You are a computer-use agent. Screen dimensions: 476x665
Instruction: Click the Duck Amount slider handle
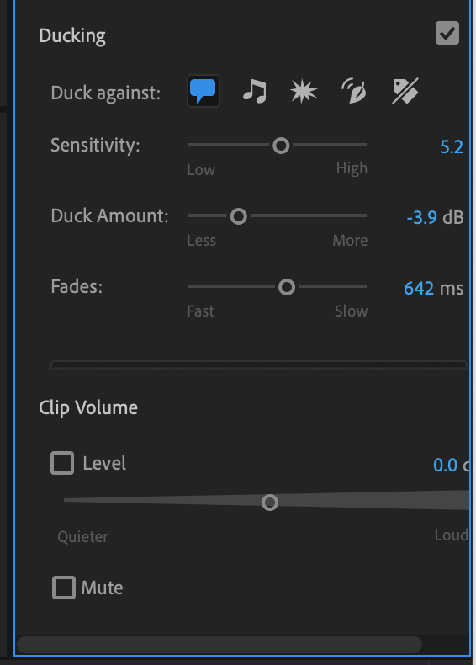[239, 216]
